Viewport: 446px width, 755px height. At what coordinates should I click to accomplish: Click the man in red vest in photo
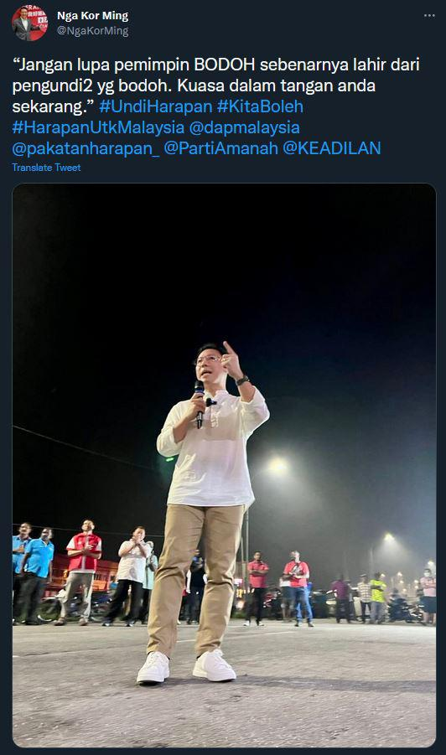[82, 572]
